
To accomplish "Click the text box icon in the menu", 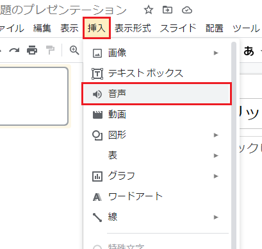I will pyautogui.click(x=97, y=74).
